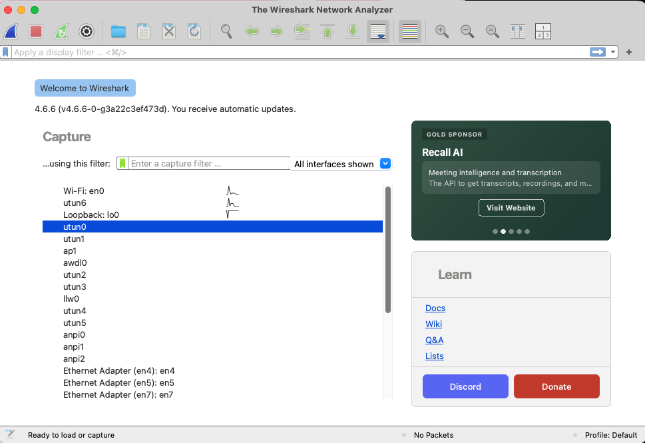This screenshot has width=645, height=443.
Task: Select the Loopback: lo0 interface
Action: (212, 215)
